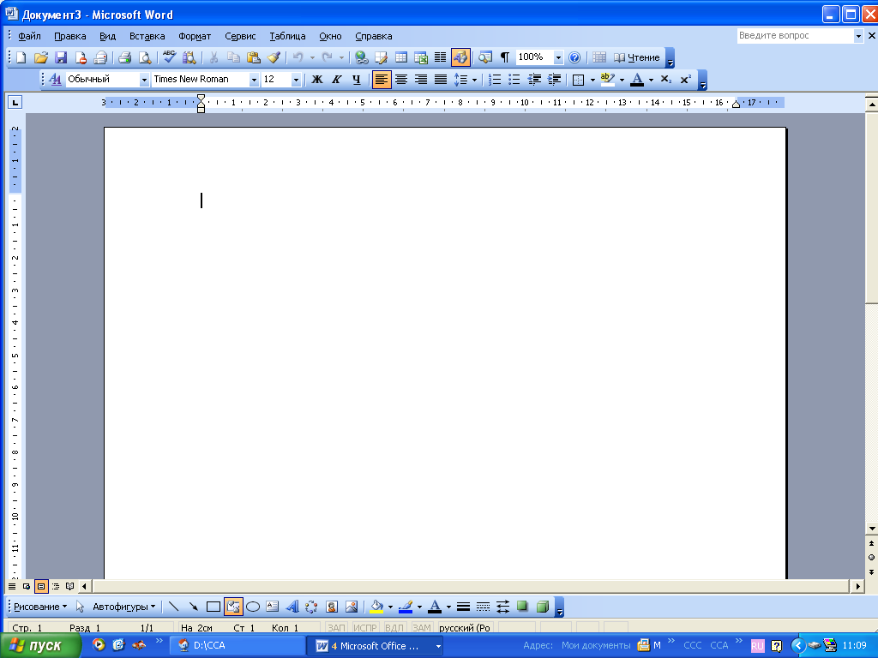Open the Таблица menu
The height and width of the screenshot is (658, 878).
[x=287, y=36]
